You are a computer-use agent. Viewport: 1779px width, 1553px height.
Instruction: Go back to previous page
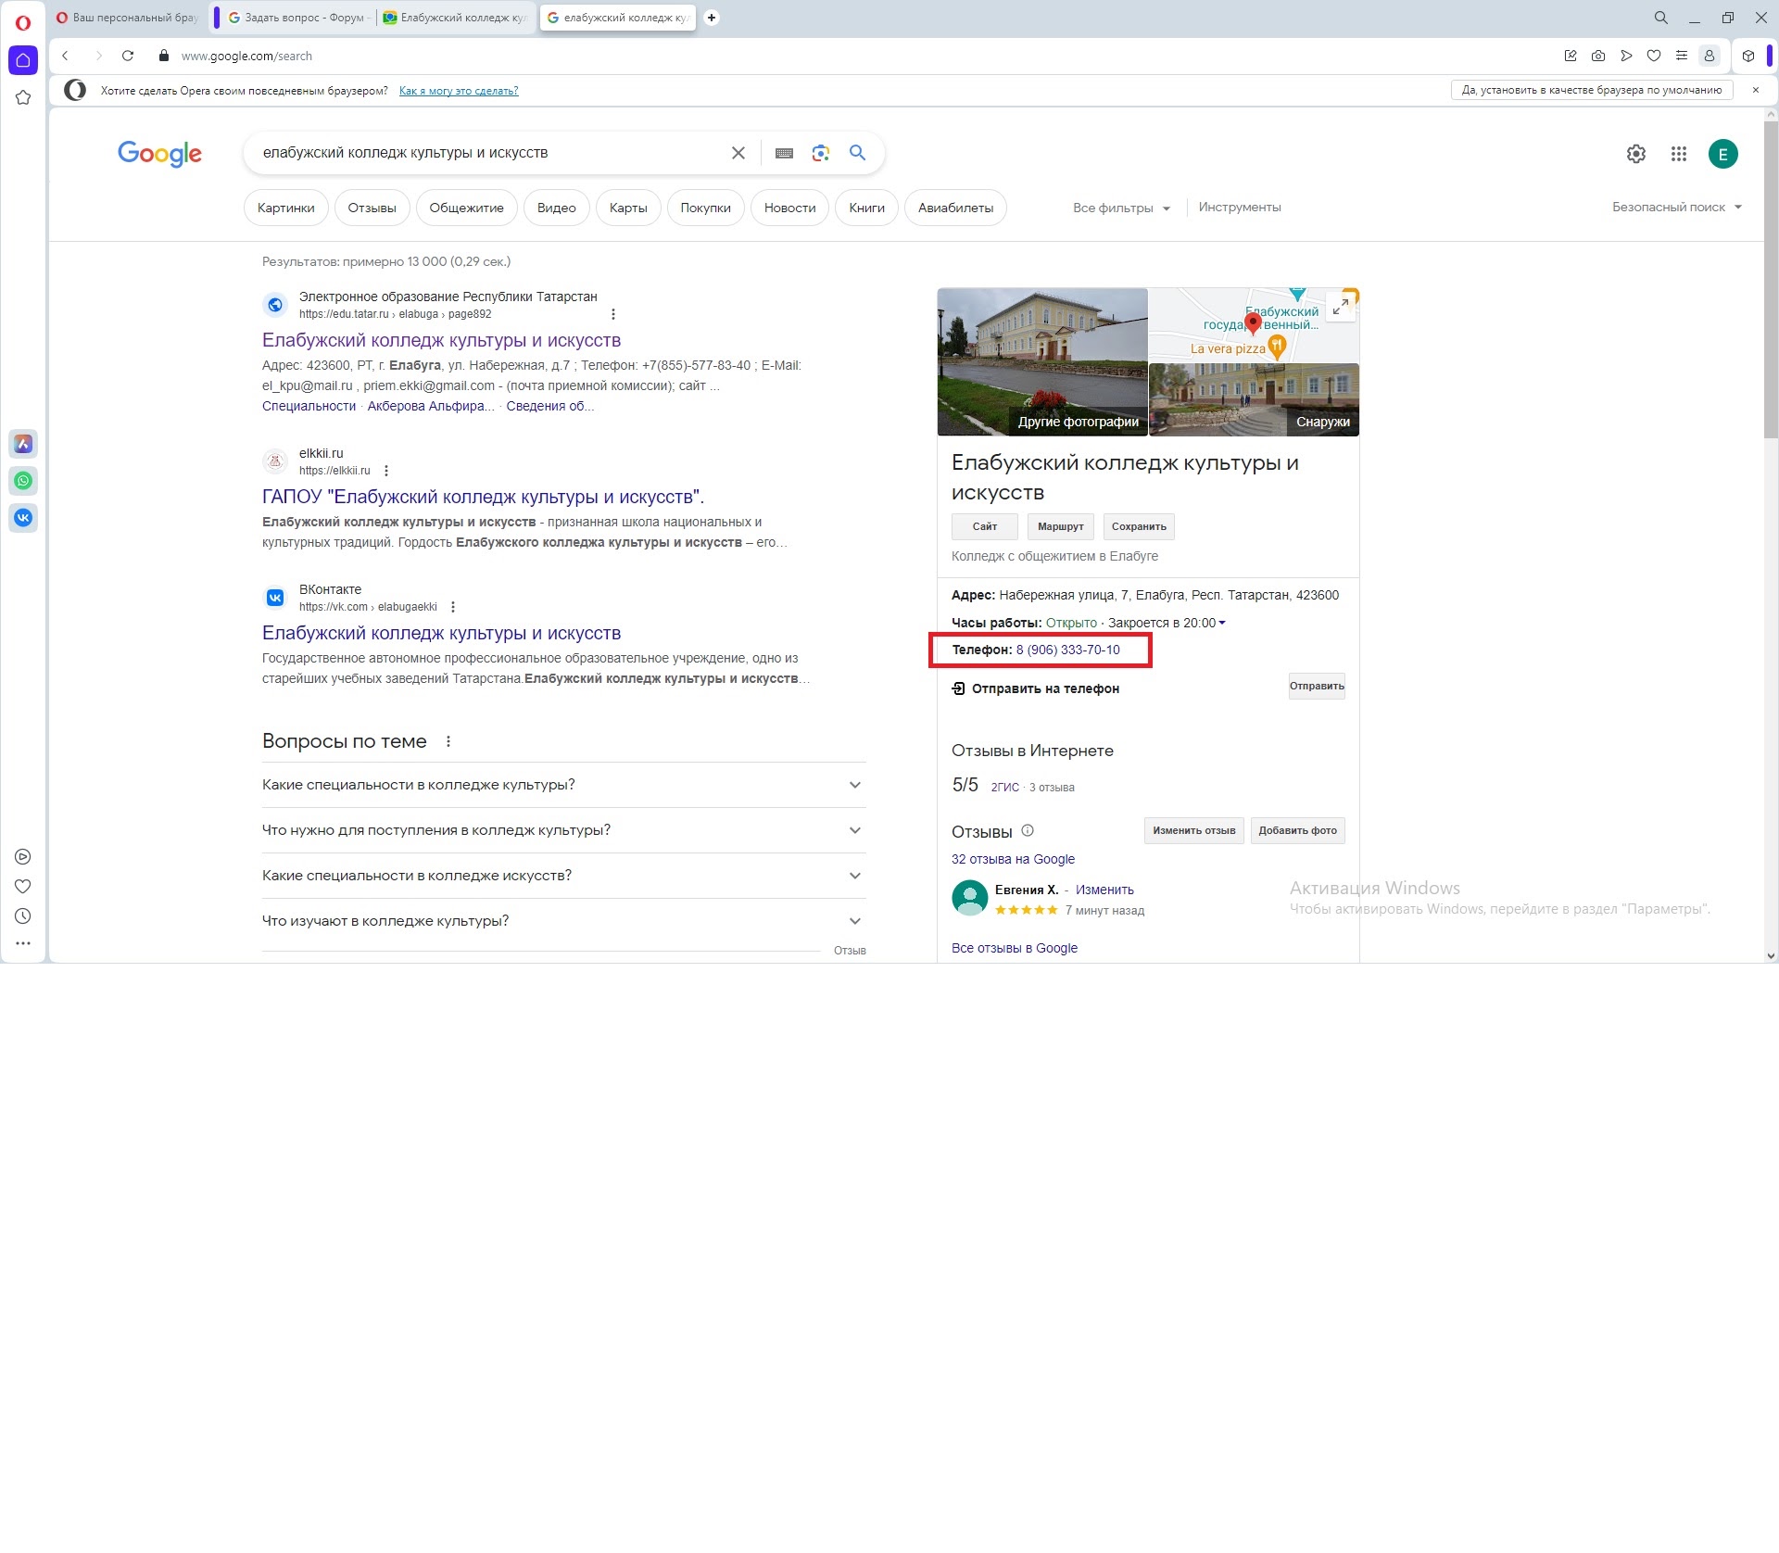[66, 56]
